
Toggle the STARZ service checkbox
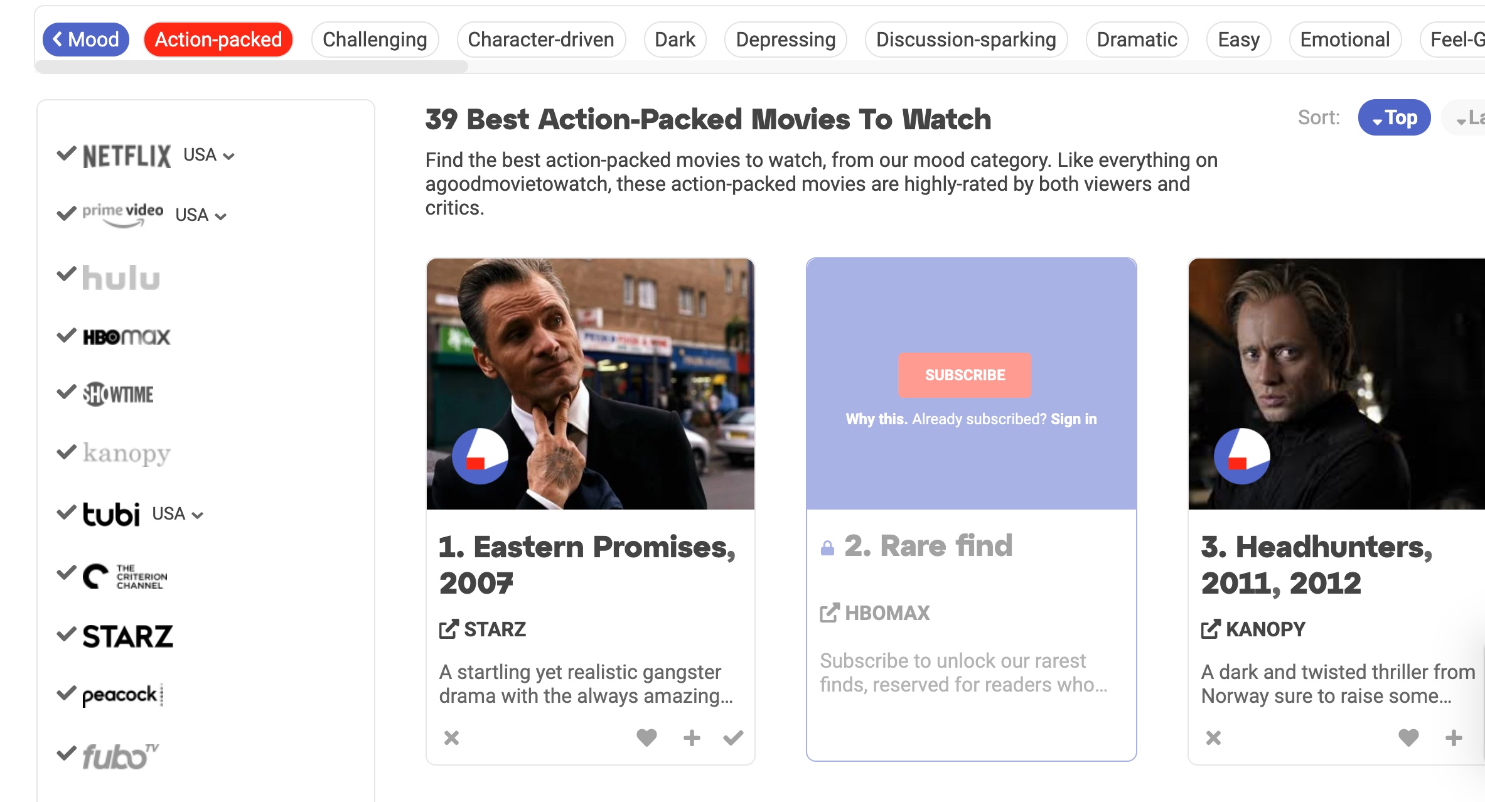coord(66,634)
